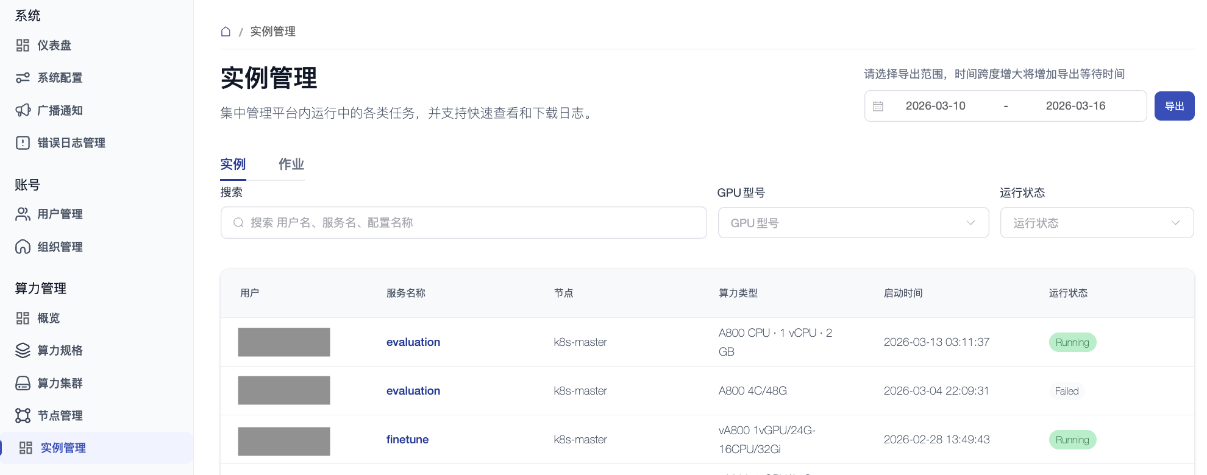Select the 用户管理 users icon

(x=23, y=214)
